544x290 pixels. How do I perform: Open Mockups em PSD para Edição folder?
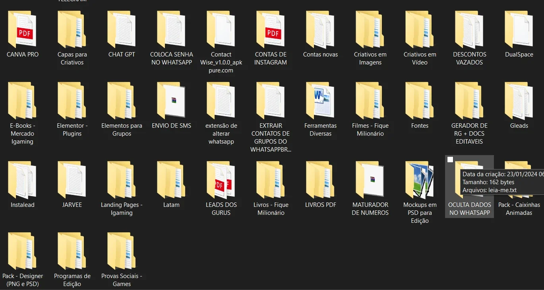[x=420, y=179]
